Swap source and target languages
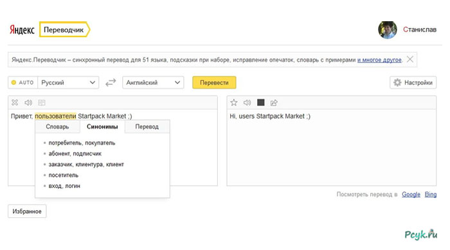450x250 pixels. click(111, 83)
